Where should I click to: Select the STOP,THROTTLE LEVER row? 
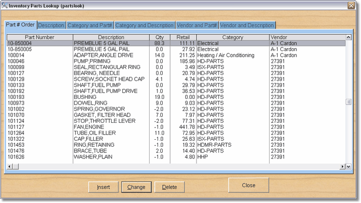(176, 121)
